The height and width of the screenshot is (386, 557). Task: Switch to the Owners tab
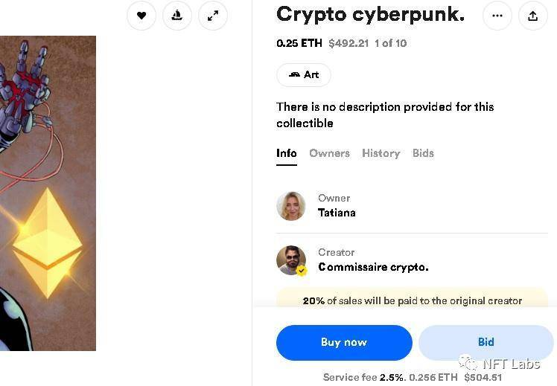329,153
